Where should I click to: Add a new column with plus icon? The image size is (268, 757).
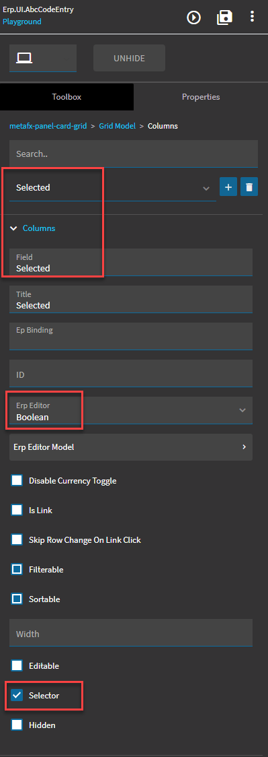[x=228, y=187]
